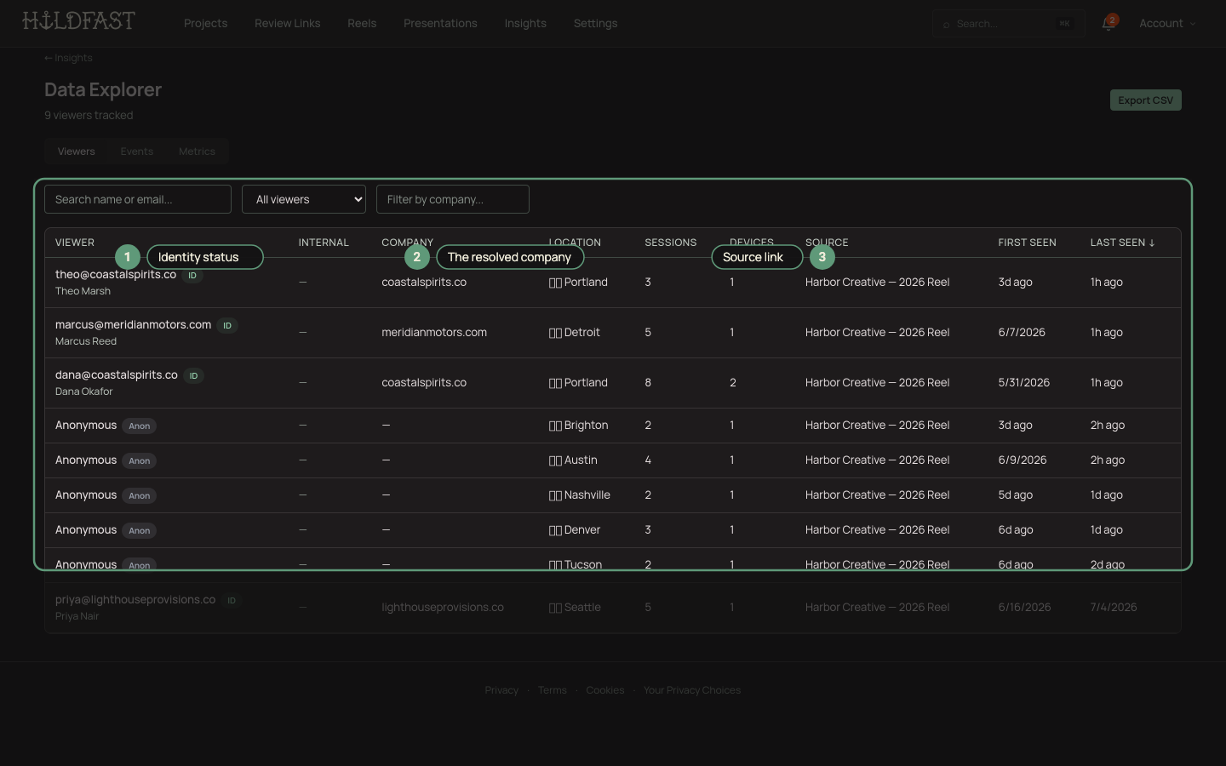Image resolution: width=1226 pixels, height=766 pixels.
Task: Click company lighthouseprovisions.co
Action: 443,607
